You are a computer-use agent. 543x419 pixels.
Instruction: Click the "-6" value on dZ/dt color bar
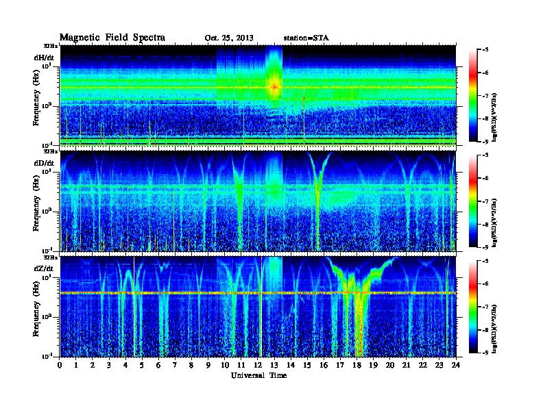[x=485, y=284]
